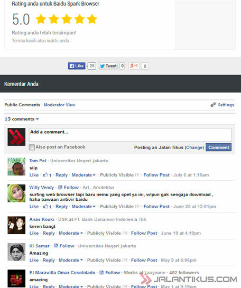Viewport: 241px width, 288px height.
Task: Click the Jalan Tikus avatar by comment box
Action: 16,137
